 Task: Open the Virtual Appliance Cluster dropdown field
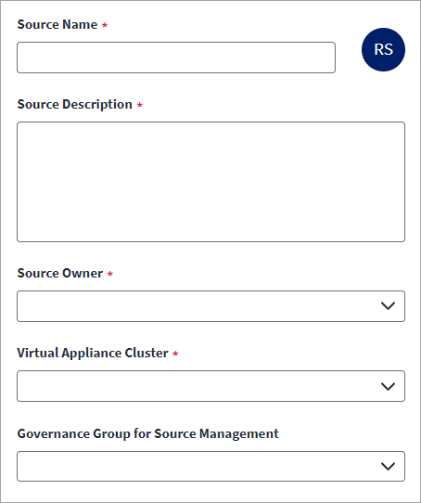(x=211, y=386)
